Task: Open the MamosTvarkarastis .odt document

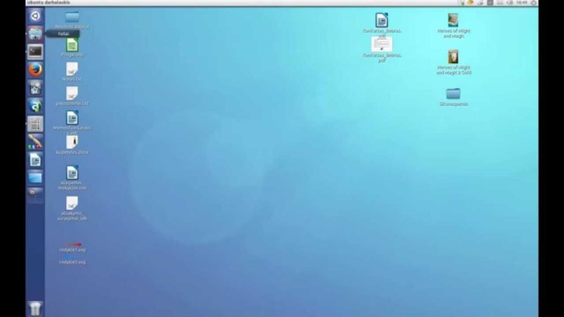Action: (x=72, y=123)
